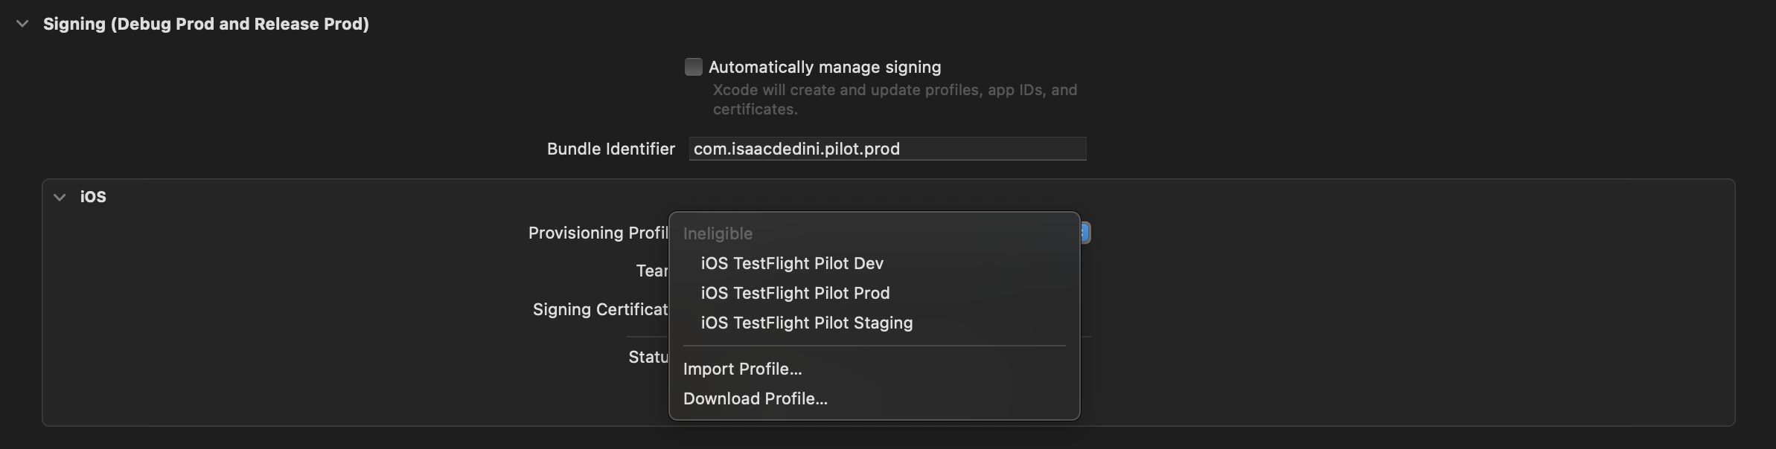
Task: Click the Signing Certificate label
Action: [x=600, y=309]
